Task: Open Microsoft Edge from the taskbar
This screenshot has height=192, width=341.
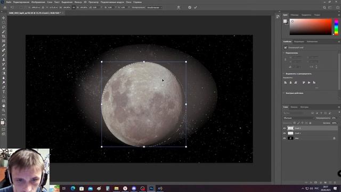Action: 72,188
